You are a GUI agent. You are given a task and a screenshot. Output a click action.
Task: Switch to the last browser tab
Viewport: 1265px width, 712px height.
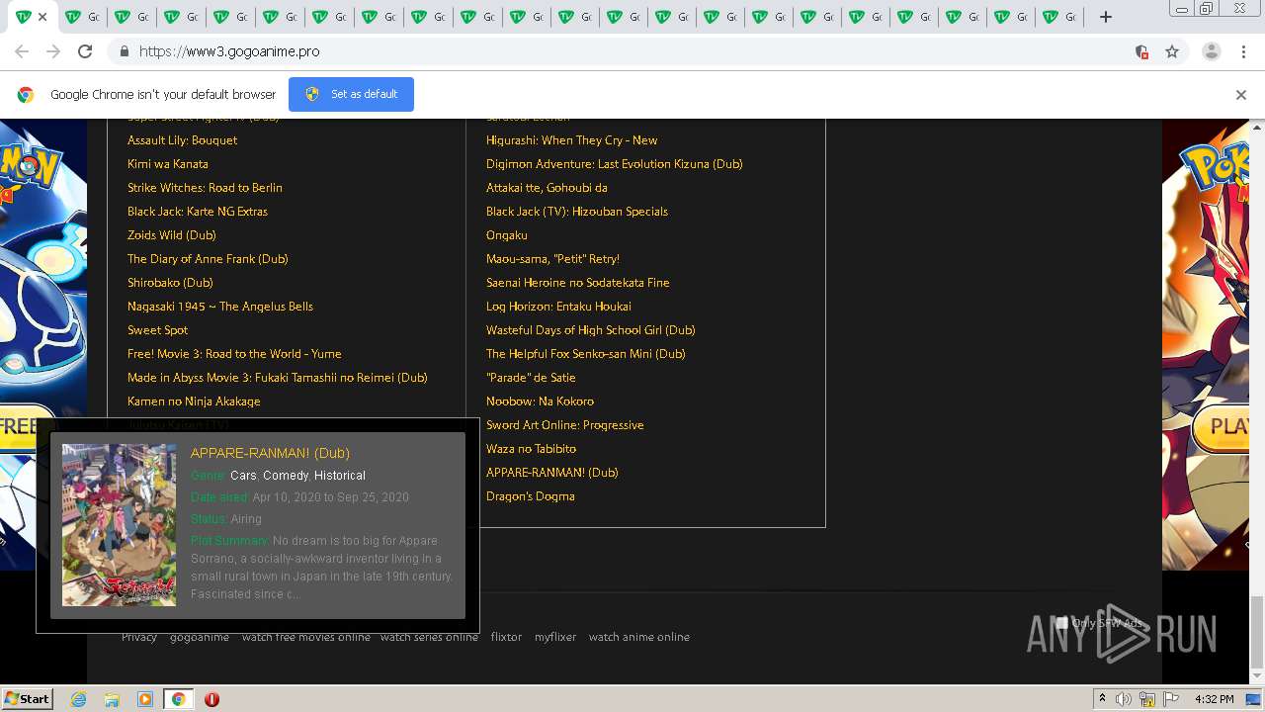[x=1060, y=17]
